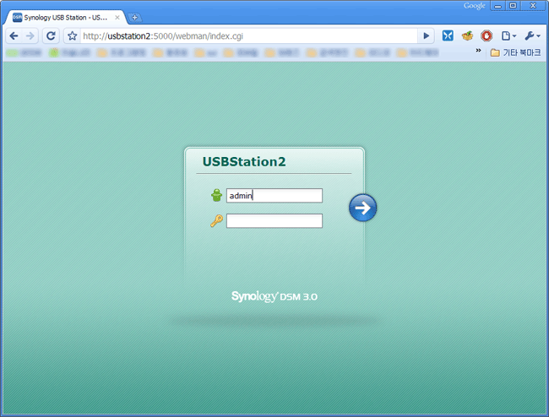The height and width of the screenshot is (417, 549).
Task: Focus the username field containing admin
Action: pos(274,196)
